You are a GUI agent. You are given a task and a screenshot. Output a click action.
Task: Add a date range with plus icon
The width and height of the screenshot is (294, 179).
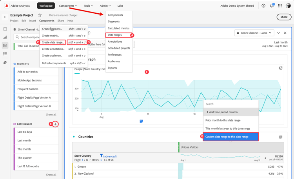(x=55, y=124)
